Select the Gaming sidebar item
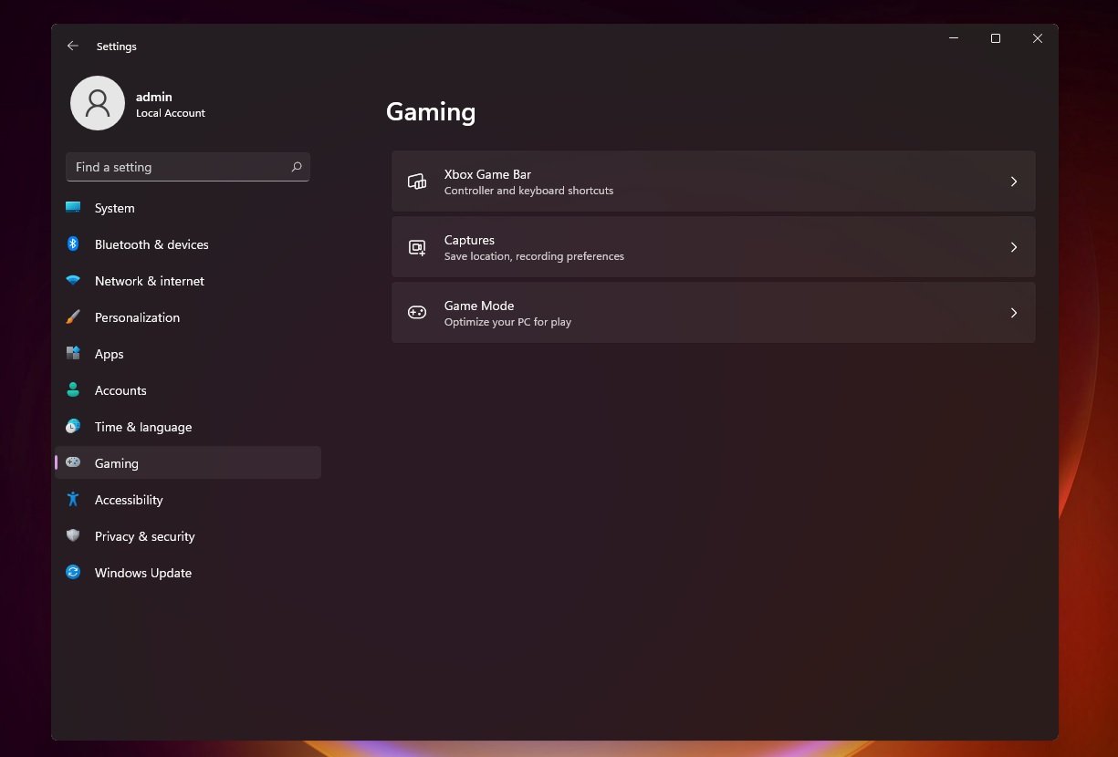1118x757 pixels. (188, 462)
